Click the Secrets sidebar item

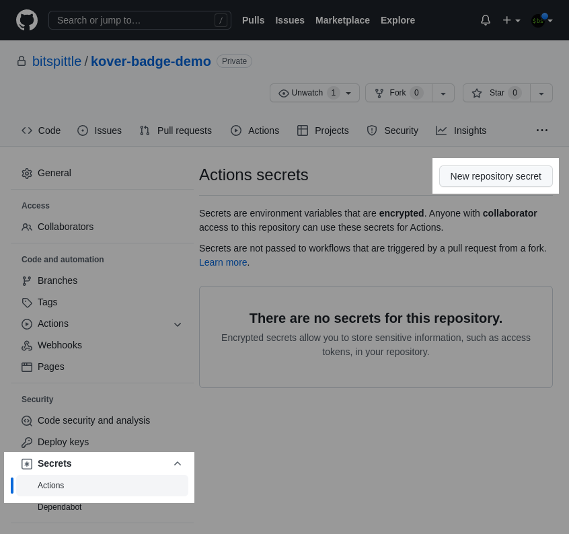[102, 463]
